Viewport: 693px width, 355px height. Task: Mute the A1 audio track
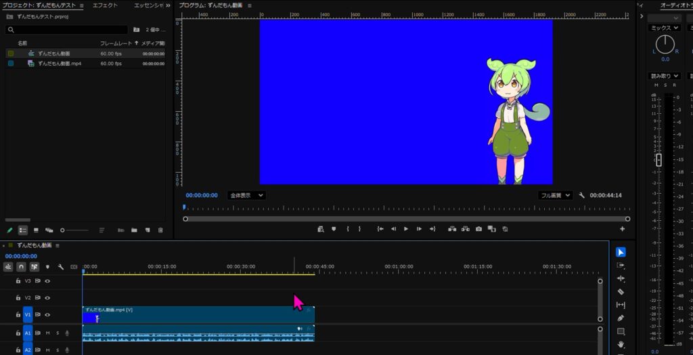click(47, 333)
